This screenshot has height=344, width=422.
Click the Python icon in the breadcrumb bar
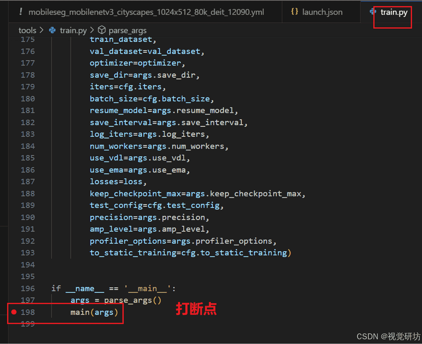52,30
